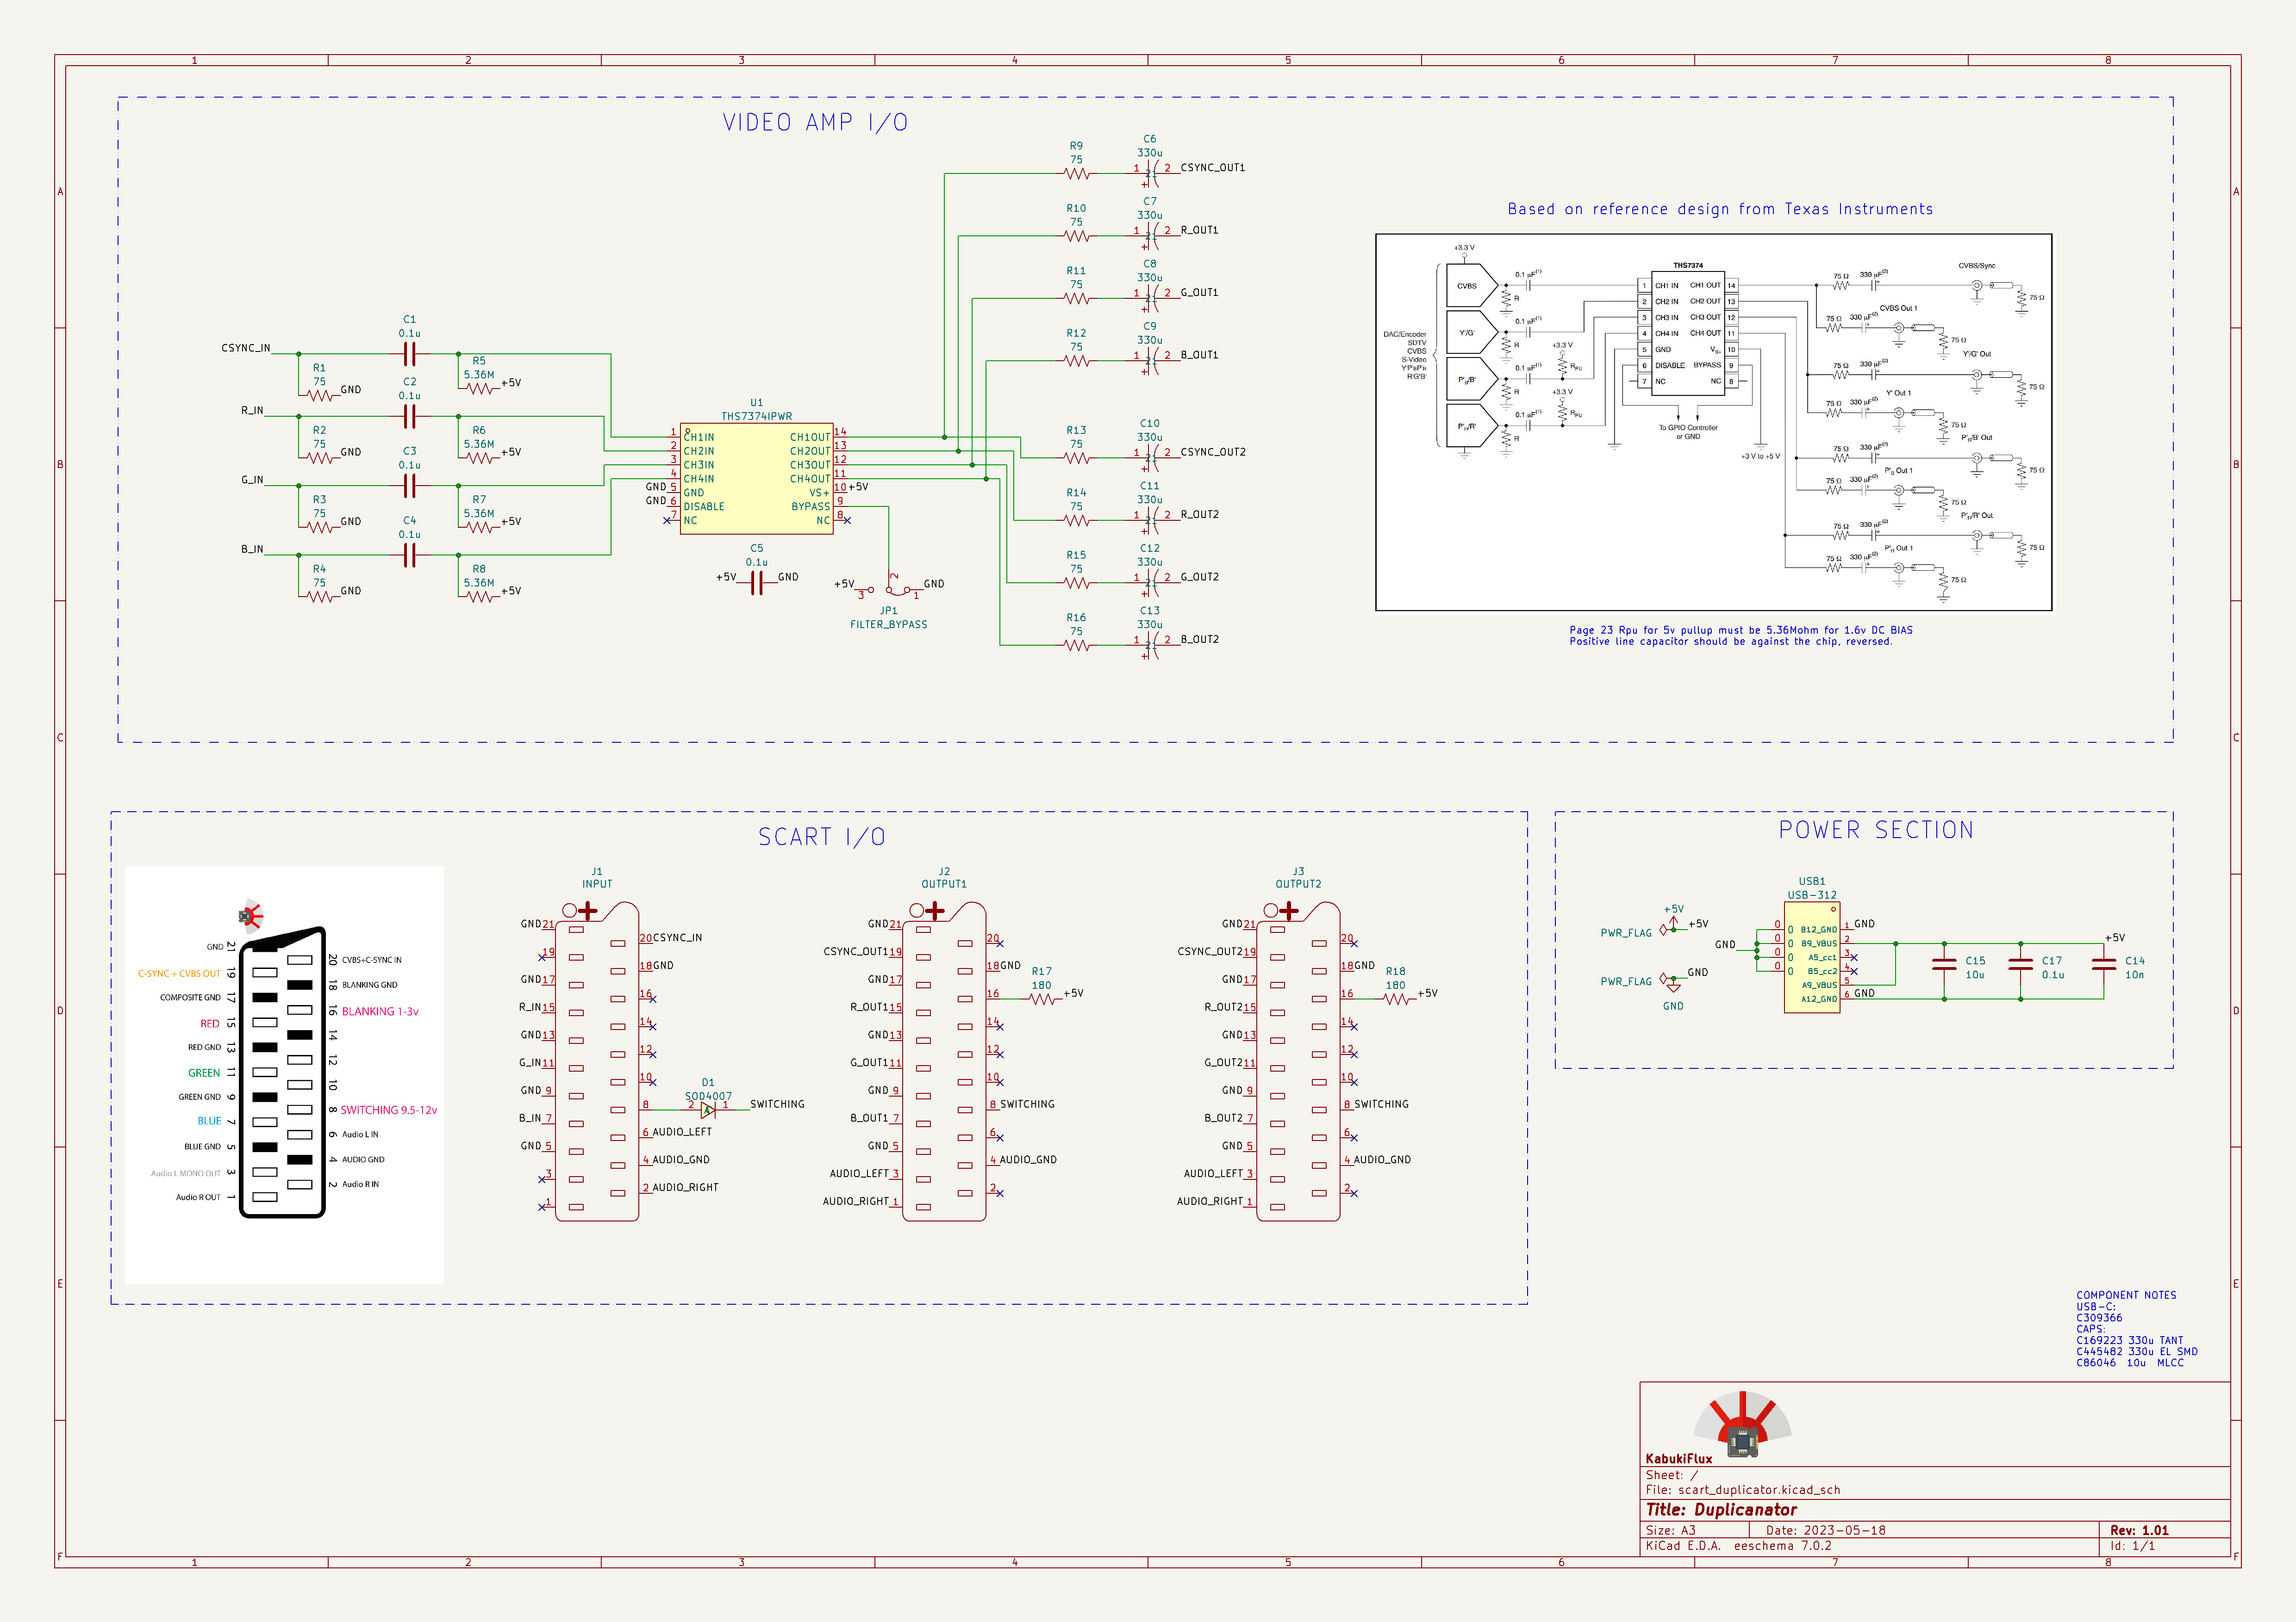The width and height of the screenshot is (2296, 1622).
Task: Select the 'BLANKING 1-3v' pinout label
Action: (380, 1011)
